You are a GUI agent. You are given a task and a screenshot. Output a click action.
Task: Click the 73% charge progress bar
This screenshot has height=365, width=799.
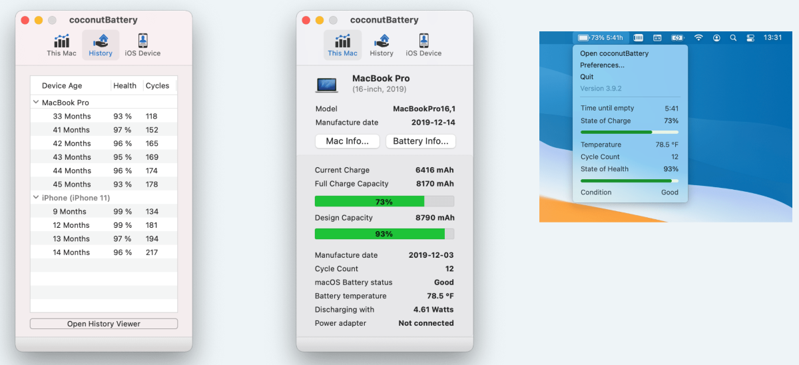384,201
